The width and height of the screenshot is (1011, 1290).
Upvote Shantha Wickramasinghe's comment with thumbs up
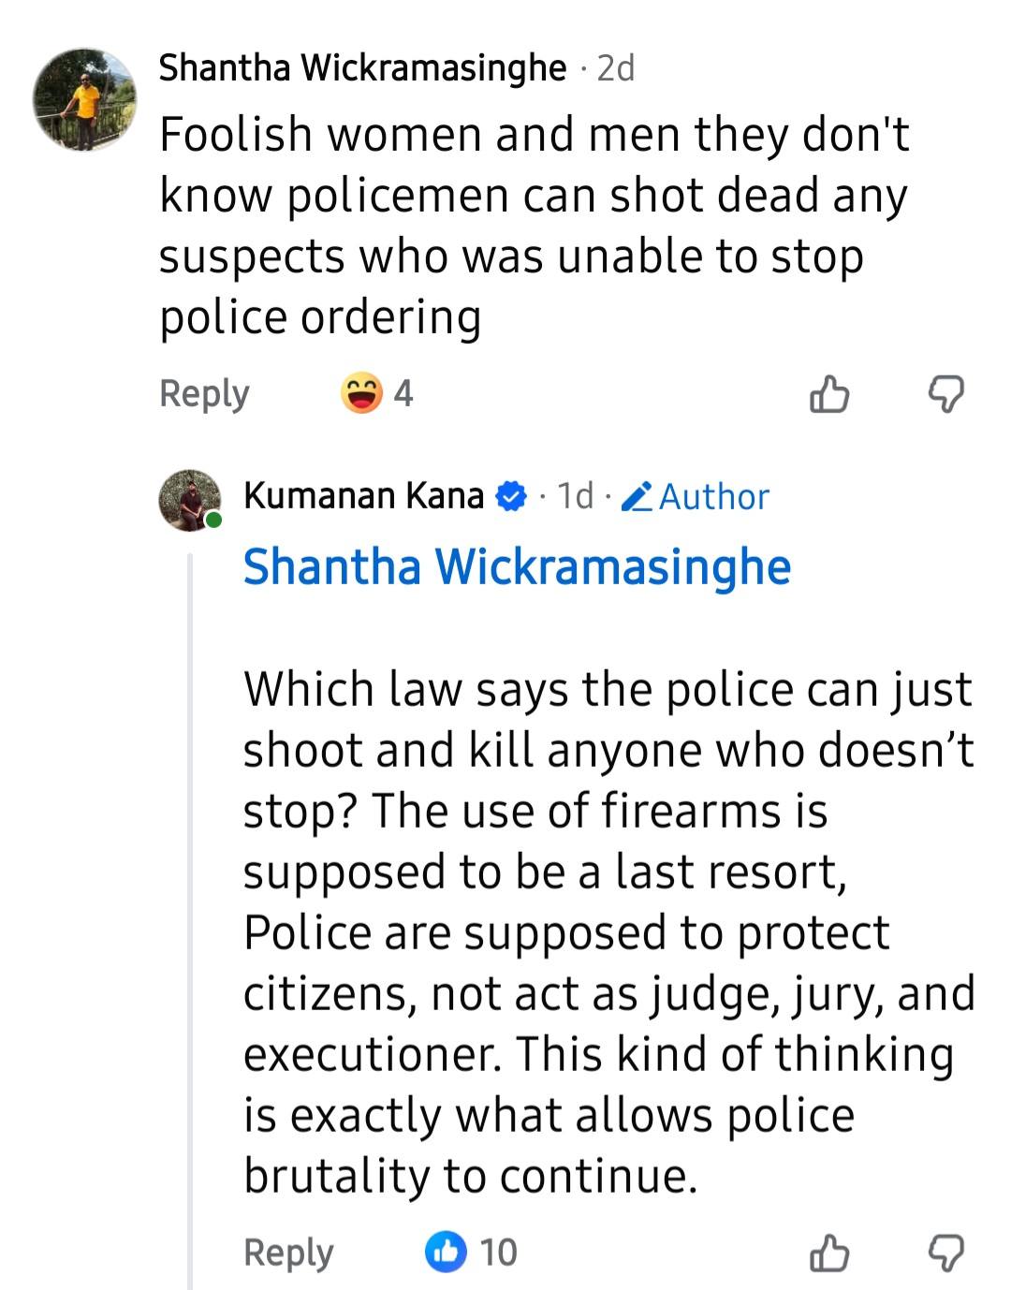(828, 394)
